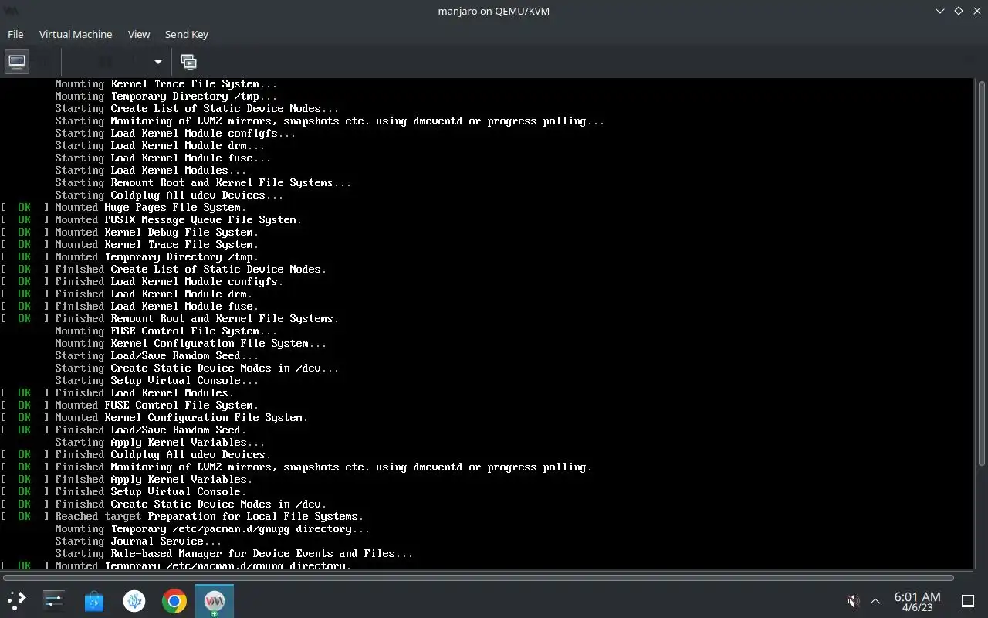Open the shutdown options dropdown arrow

[157, 62]
